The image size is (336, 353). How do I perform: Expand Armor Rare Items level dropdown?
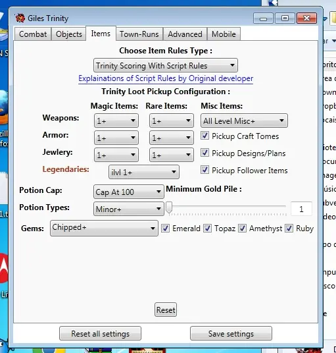(x=171, y=138)
